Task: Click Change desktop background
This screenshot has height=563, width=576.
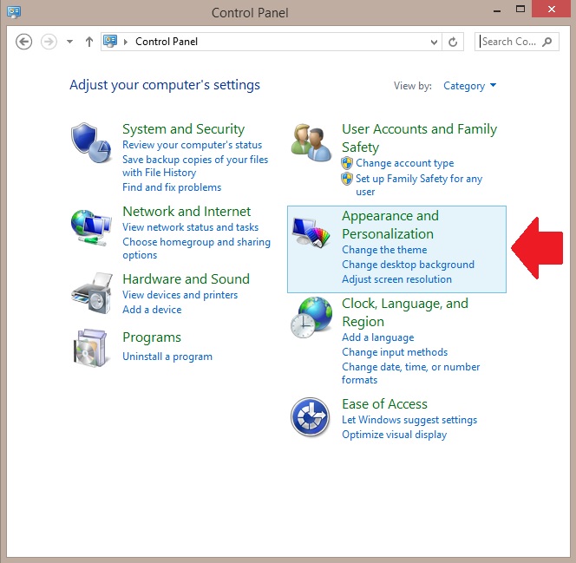Action: click(408, 265)
